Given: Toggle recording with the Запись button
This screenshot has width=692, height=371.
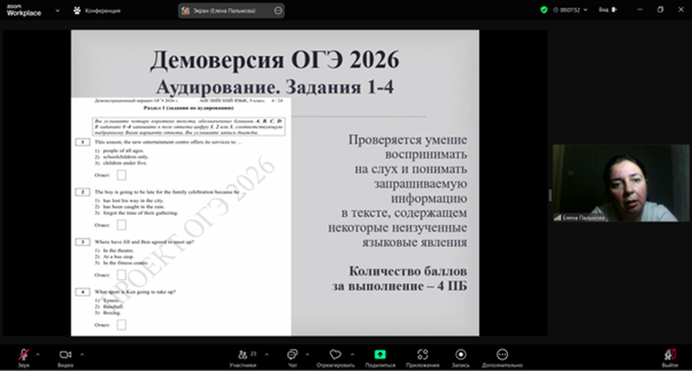Looking at the screenshot, I should tap(461, 355).
